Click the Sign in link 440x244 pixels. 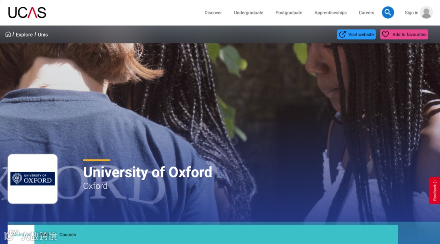pyautogui.click(x=411, y=13)
